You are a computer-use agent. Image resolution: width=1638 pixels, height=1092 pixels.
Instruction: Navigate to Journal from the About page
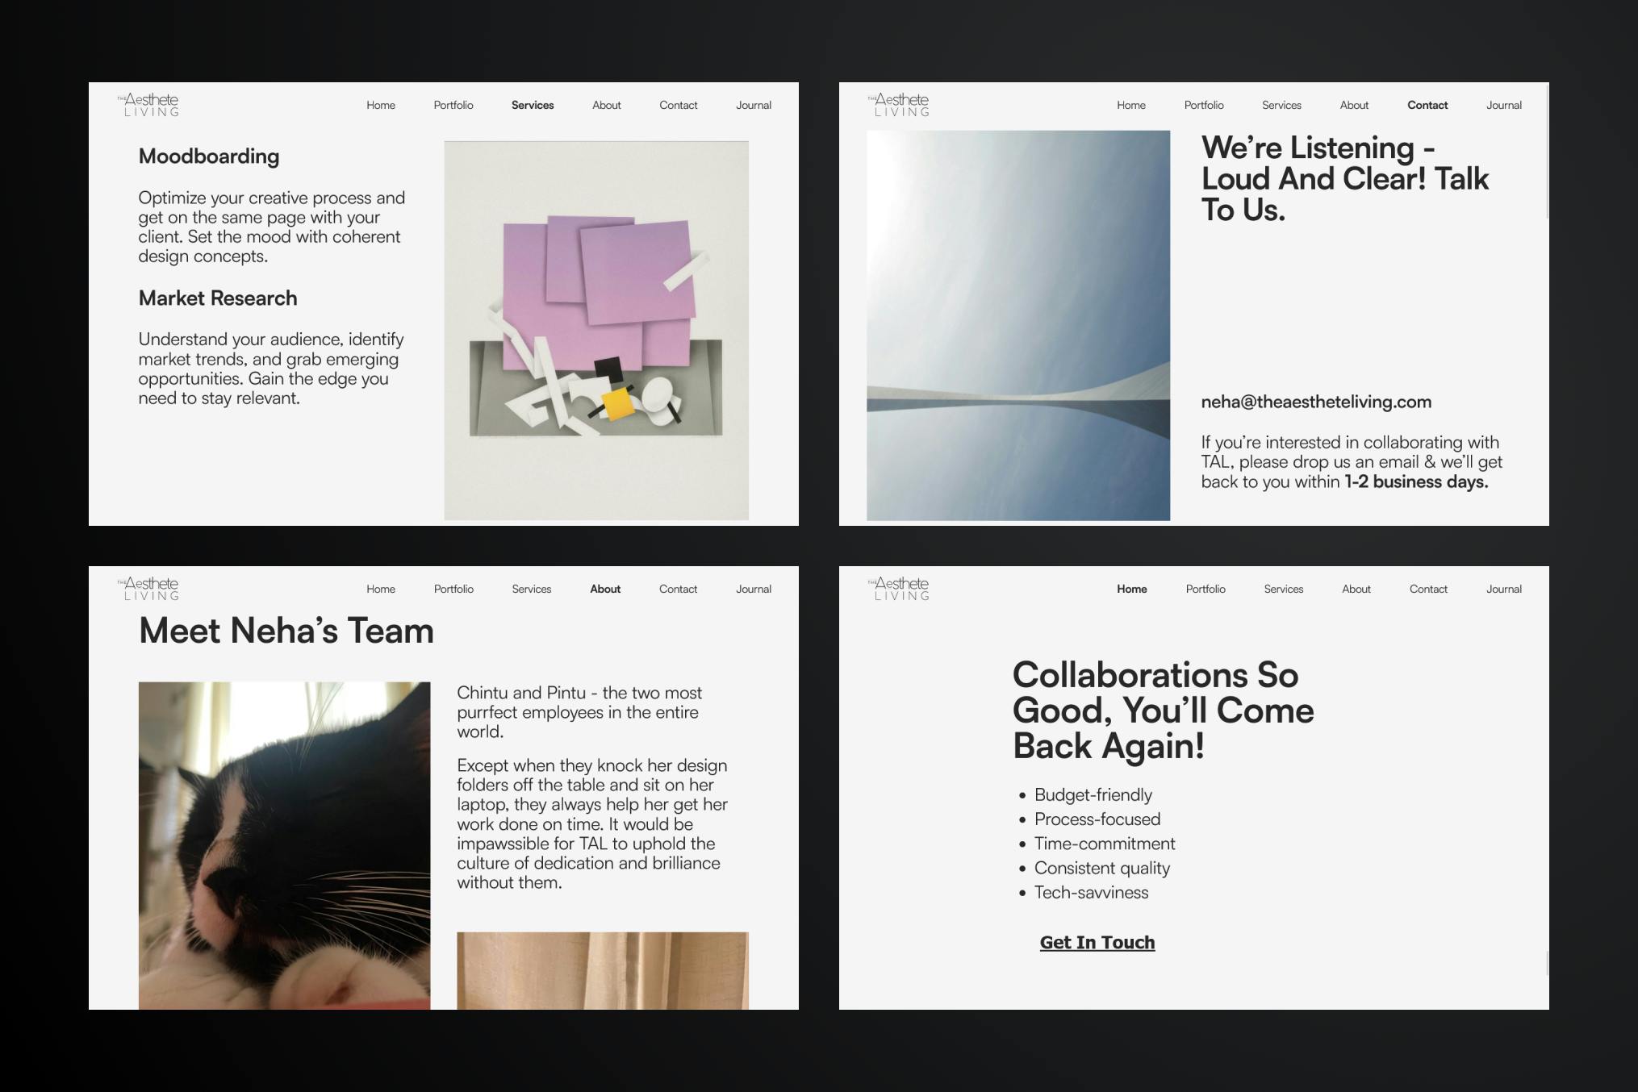[753, 589]
